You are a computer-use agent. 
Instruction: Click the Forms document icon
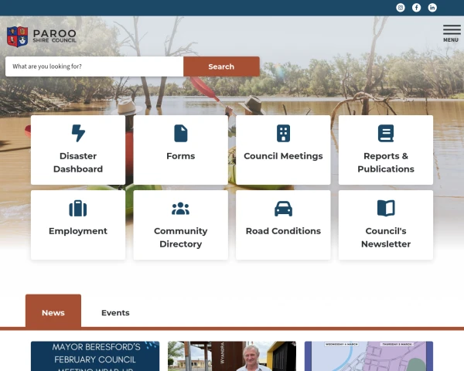pyautogui.click(x=181, y=133)
